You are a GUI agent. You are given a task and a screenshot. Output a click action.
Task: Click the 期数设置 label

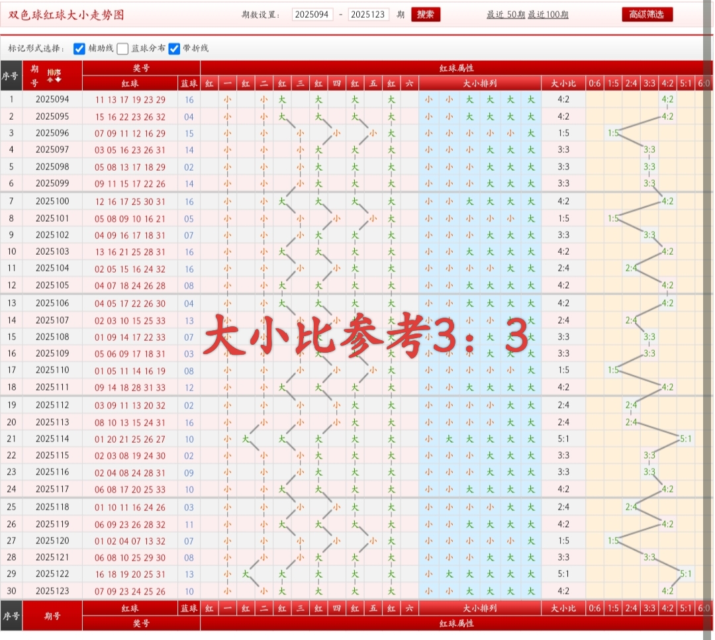[261, 15]
